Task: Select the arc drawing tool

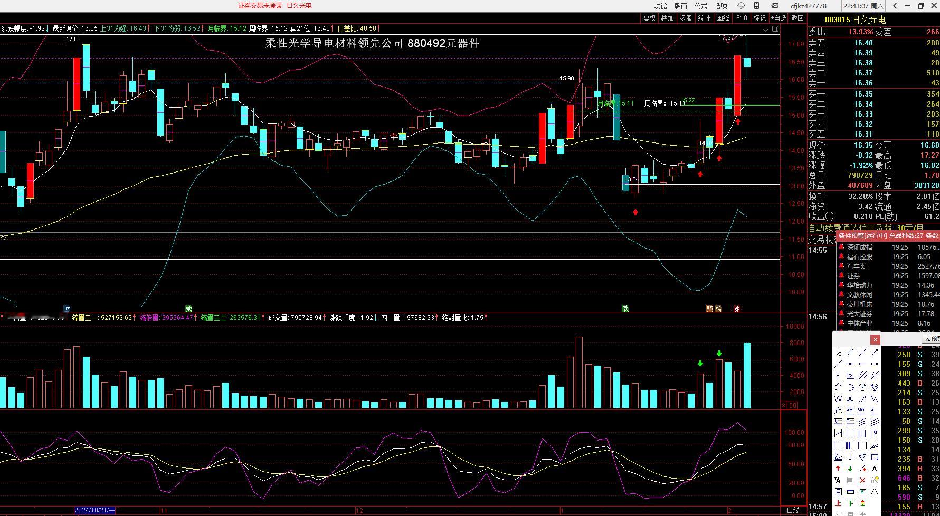Action: (850, 387)
